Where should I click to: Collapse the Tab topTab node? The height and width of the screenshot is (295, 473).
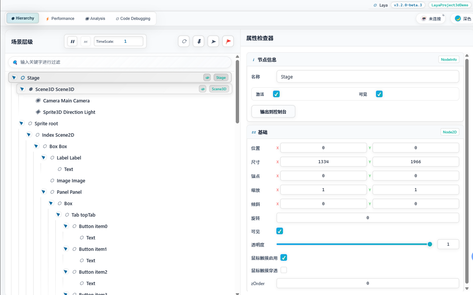coord(58,215)
